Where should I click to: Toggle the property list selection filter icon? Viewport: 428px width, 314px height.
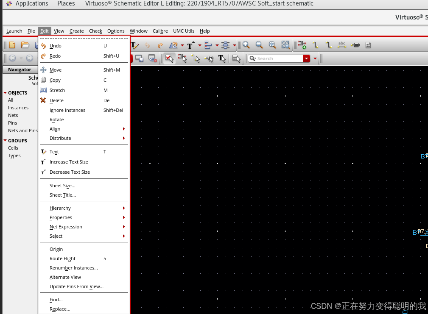click(x=236, y=58)
